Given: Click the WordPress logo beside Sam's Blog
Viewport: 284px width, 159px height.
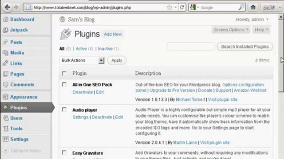Looking at the screenshot, I should 62,19.
